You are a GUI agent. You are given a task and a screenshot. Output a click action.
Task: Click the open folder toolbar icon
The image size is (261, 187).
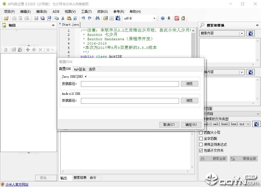pos(6,18)
